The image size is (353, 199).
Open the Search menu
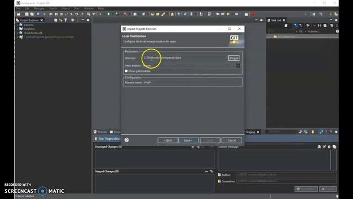click(x=53, y=8)
